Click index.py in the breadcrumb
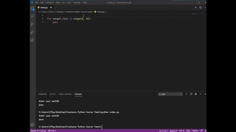 click(101, 12)
